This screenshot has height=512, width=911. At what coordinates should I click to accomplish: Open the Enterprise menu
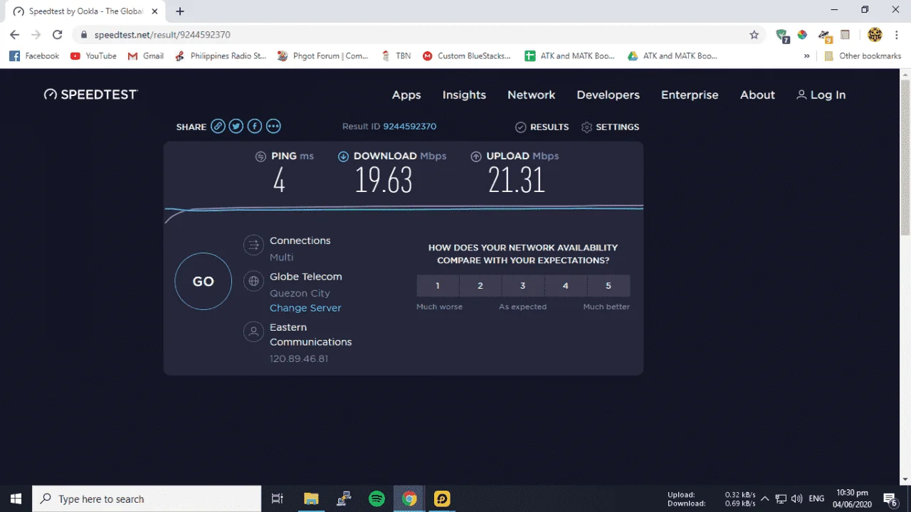690,95
